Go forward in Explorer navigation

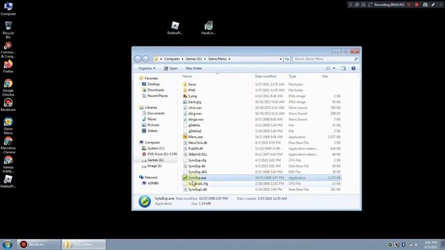tap(145, 58)
